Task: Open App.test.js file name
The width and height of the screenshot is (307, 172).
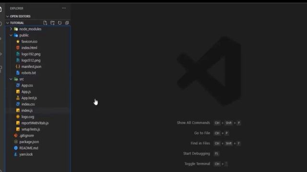Action: pyautogui.click(x=29, y=98)
